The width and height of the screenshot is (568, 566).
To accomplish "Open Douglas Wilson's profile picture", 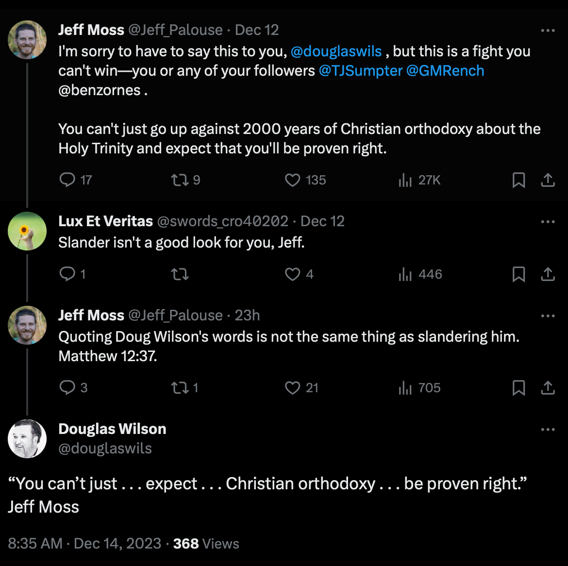I will point(27,439).
